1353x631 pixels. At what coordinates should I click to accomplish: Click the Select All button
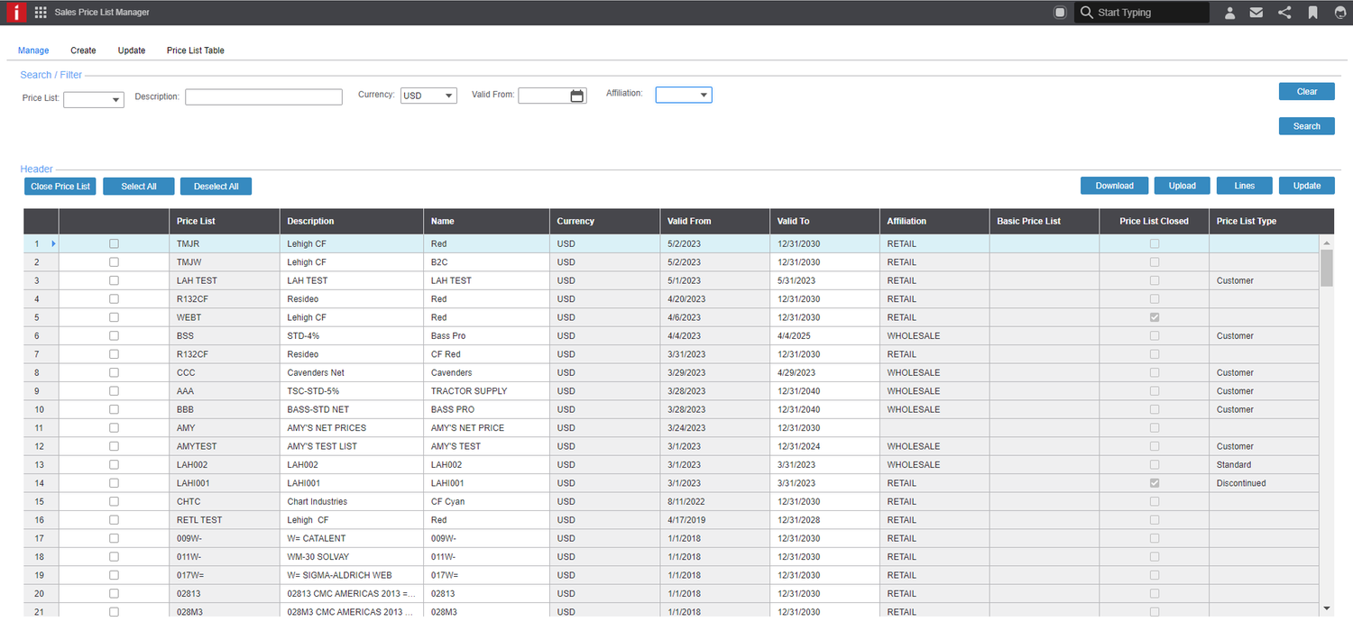click(x=139, y=187)
